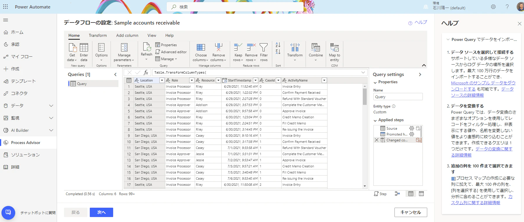The height and width of the screenshot is (222, 524).
Task: Click the Enter data table icon
Action: point(84,47)
